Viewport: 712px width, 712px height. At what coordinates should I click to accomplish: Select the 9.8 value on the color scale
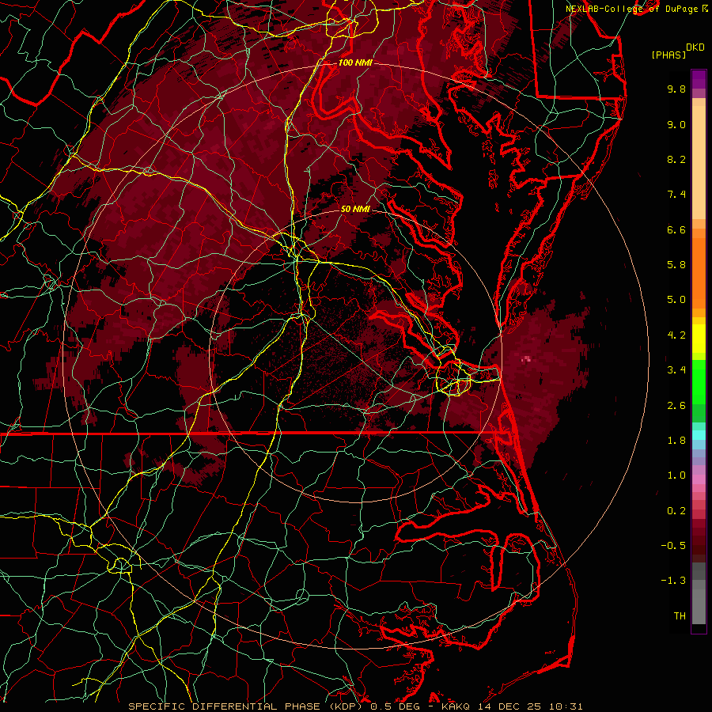[676, 89]
